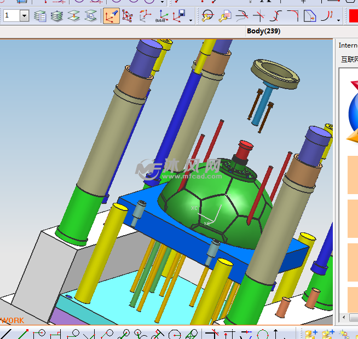
Task: Click the magnifier curve analysis icon
Action: pos(207,16)
